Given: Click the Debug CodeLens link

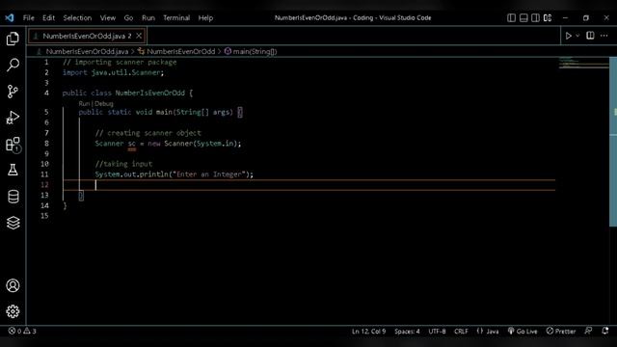Looking at the screenshot, I should 104,103.
